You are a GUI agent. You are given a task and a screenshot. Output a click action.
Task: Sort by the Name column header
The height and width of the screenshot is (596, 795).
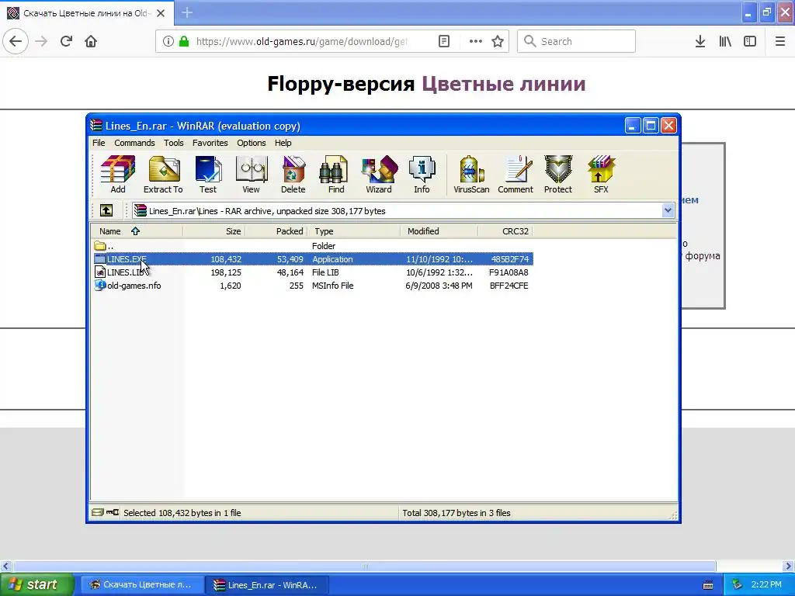click(137, 231)
